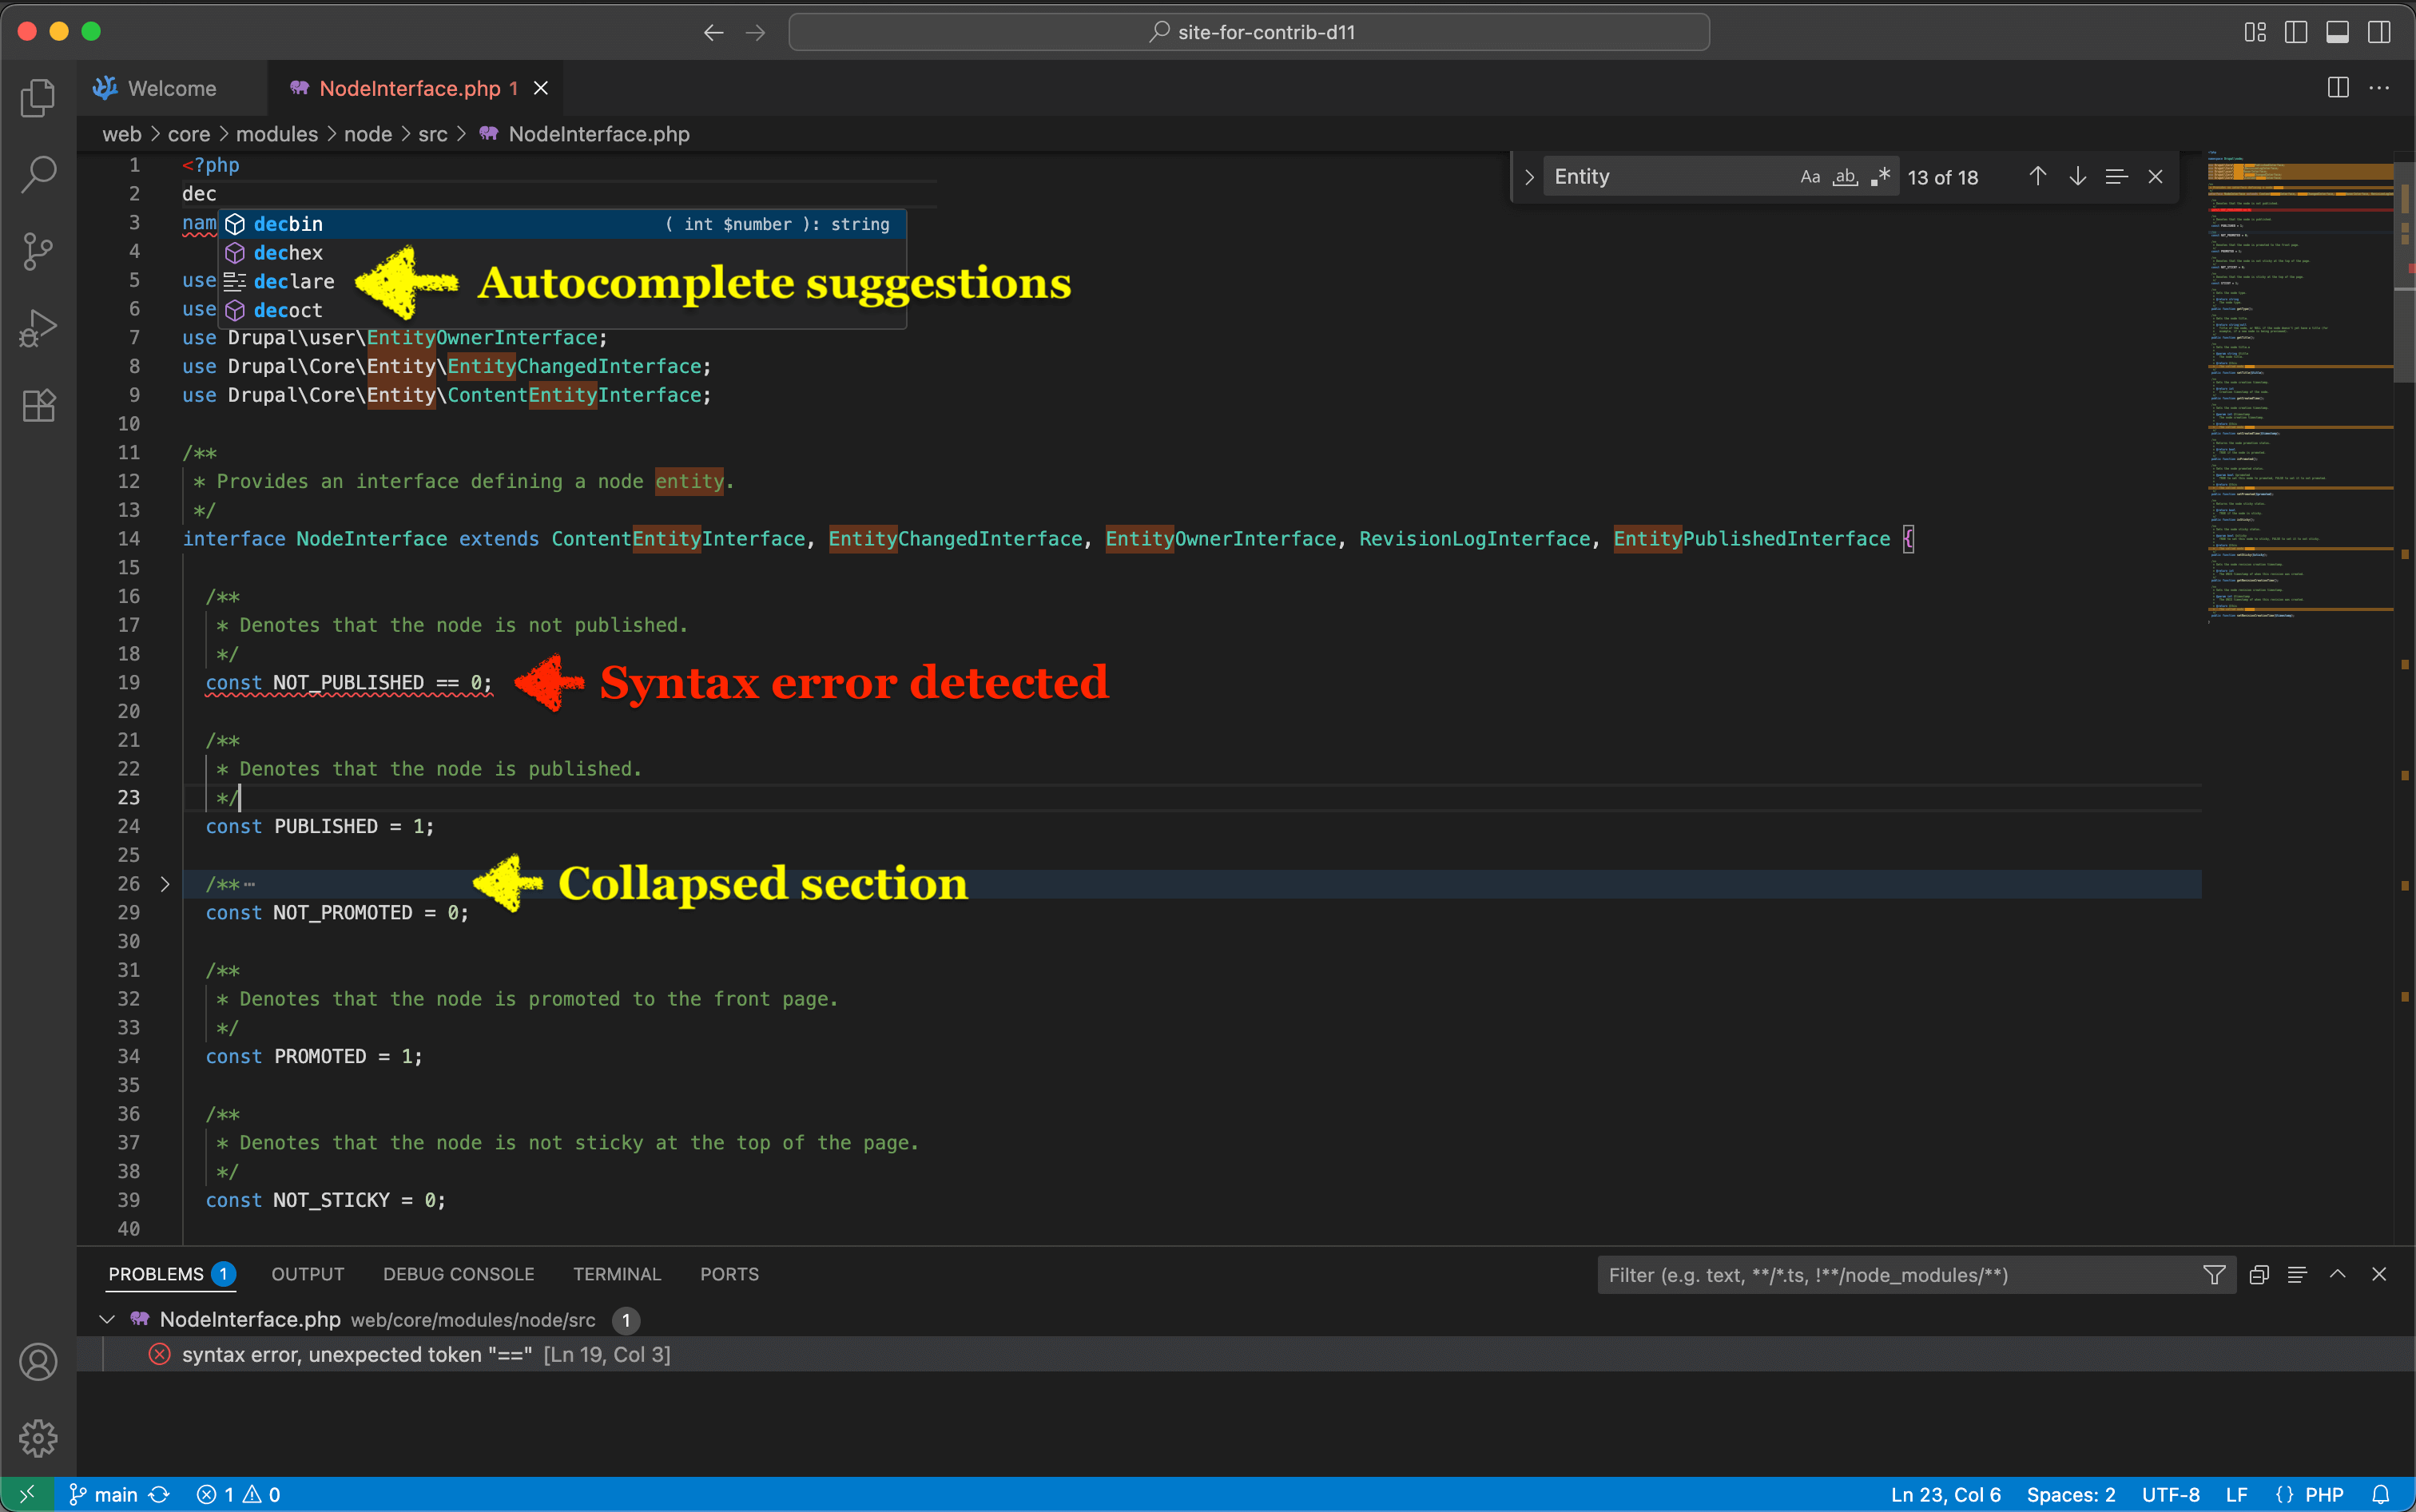This screenshot has height=1512, width=2416.
Task: Toggle Match Whole Word in find widget
Action: click(1845, 177)
